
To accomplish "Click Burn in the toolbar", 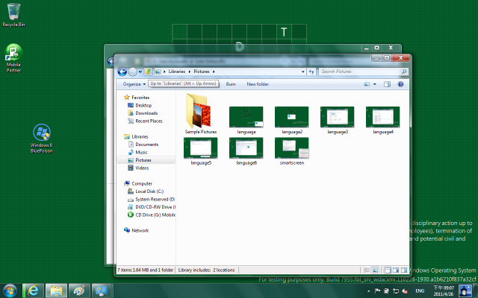I will tap(231, 84).
